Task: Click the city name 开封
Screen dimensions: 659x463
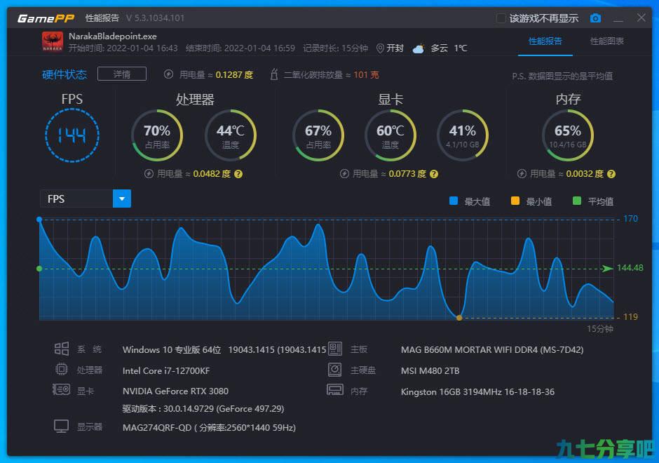Action: pos(395,48)
